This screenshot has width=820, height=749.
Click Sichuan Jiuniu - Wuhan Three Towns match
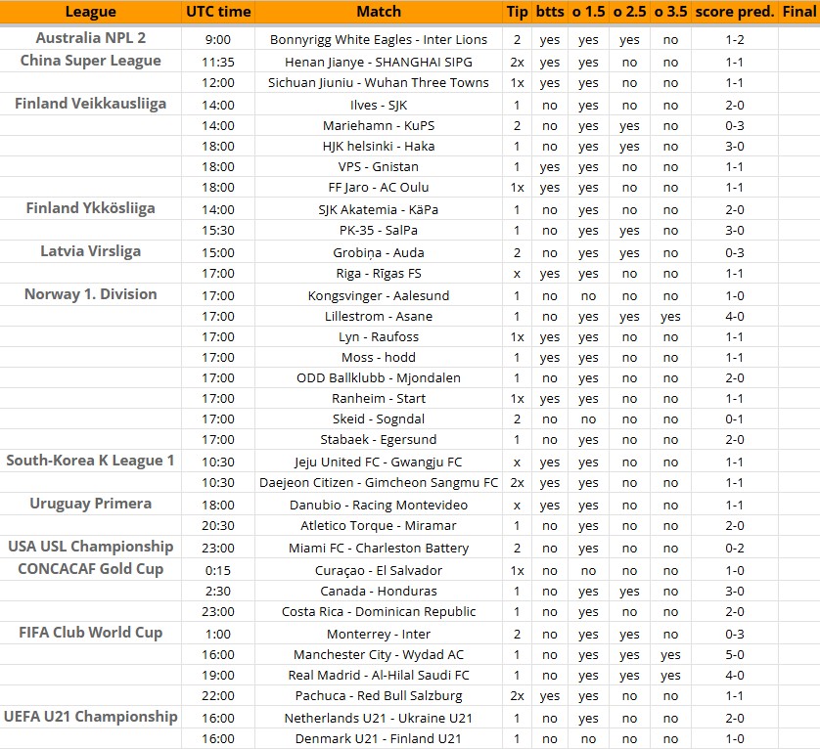379,82
